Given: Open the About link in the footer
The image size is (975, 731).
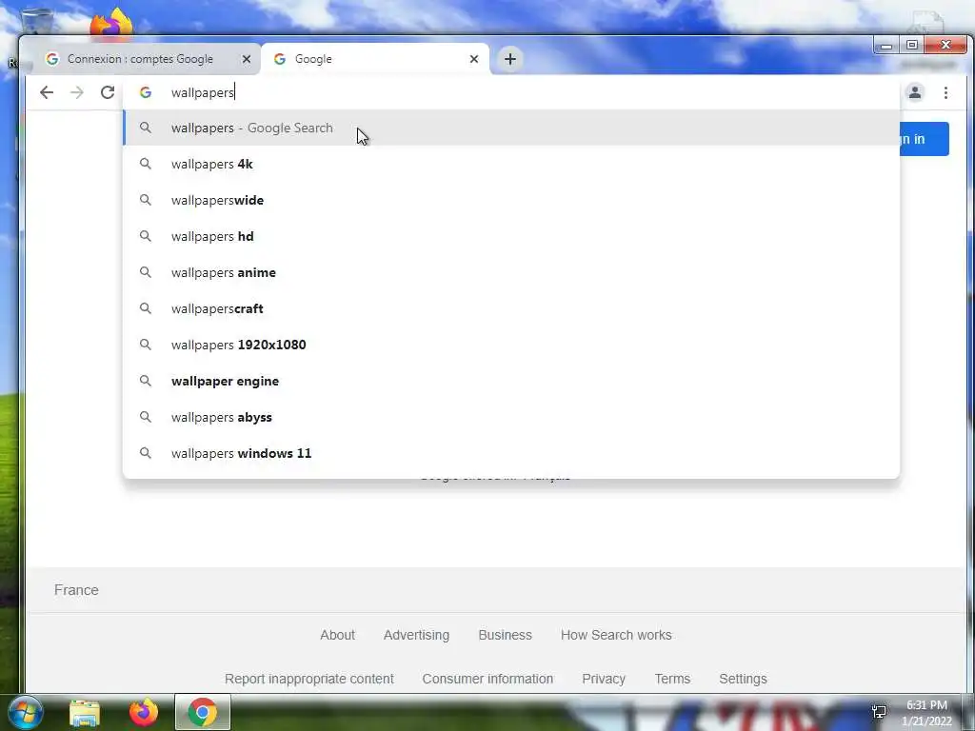Looking at the screenshot, I should coord(338,635).
